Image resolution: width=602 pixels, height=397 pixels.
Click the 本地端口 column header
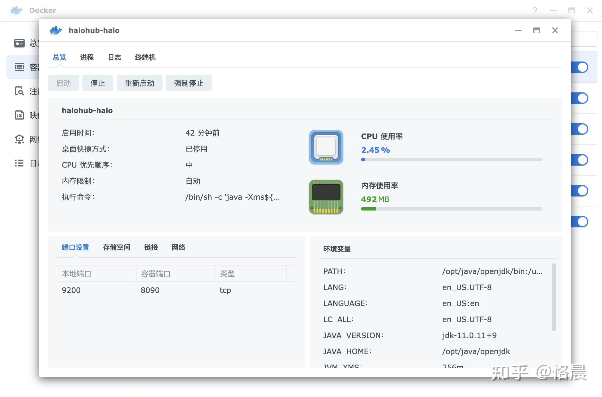pyautogui.click(x=96, y=274)
